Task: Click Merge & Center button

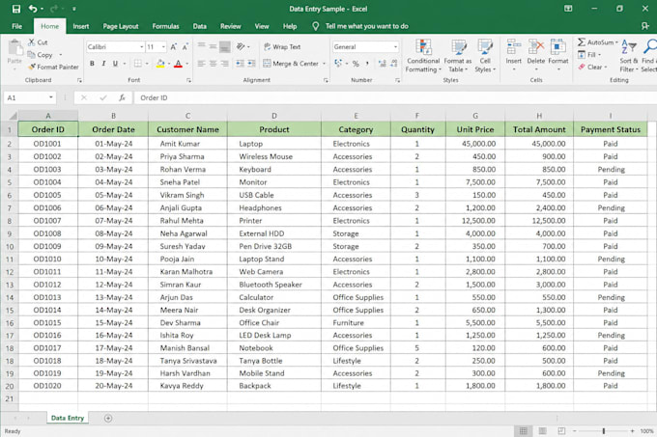Action: click(291, 64)
